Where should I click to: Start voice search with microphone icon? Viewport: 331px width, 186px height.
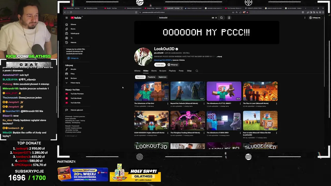[229, 18]
